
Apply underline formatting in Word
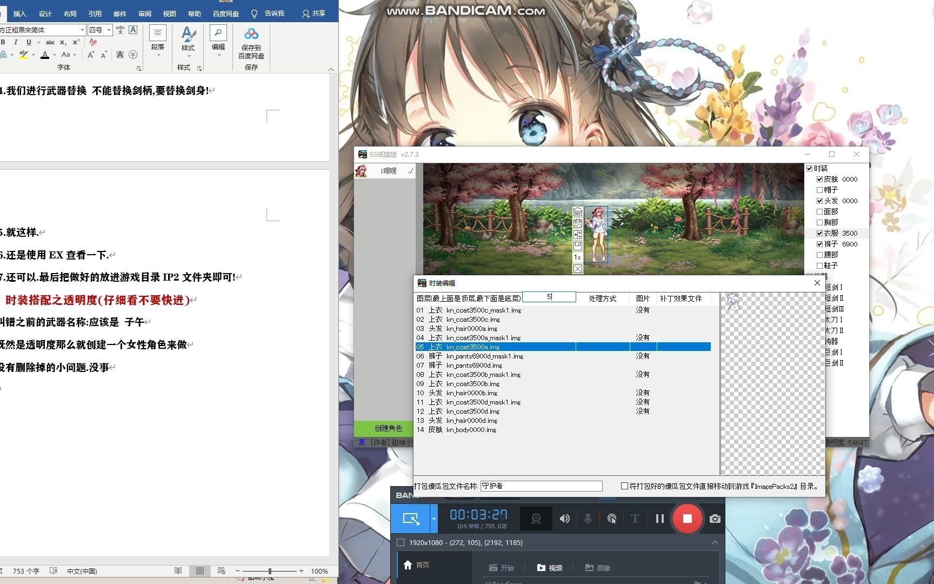pyautogui.click(x=29, y=42)
